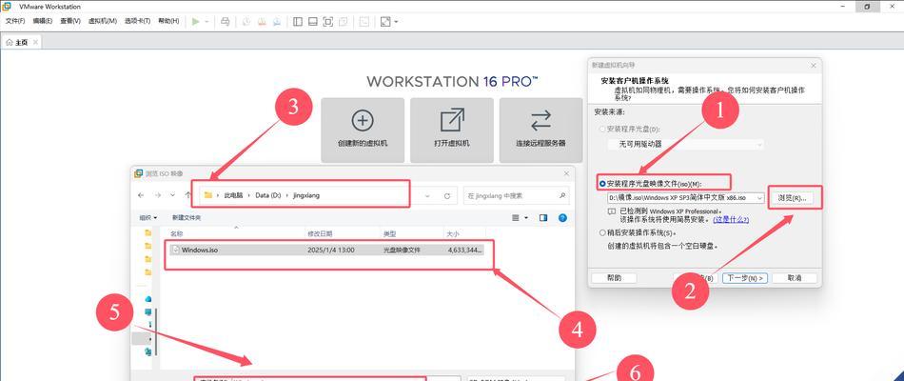This screenshot has width=904, height=381.
Task: Click the change view layout icon
Action: (x=516, y=217)
